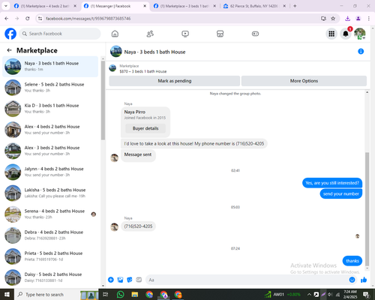Click the (716)520-4205 message bubble
The width and height of the screenshot is (375, 300).
pos(138,226)
